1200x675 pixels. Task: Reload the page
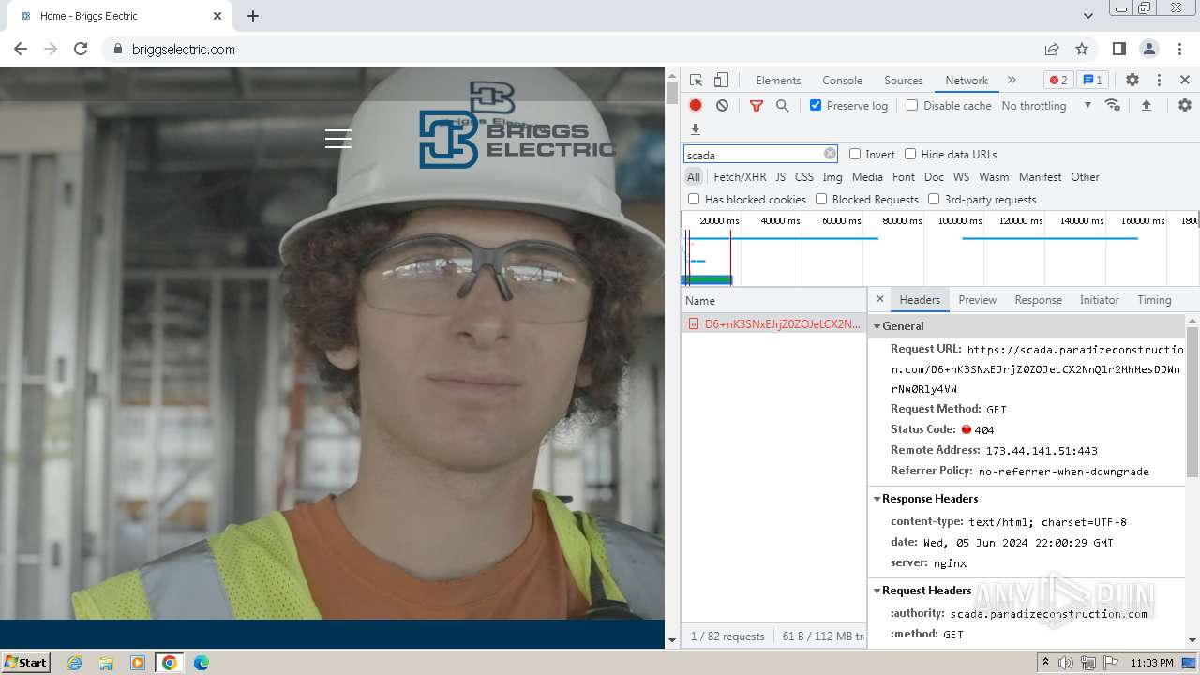81,49
